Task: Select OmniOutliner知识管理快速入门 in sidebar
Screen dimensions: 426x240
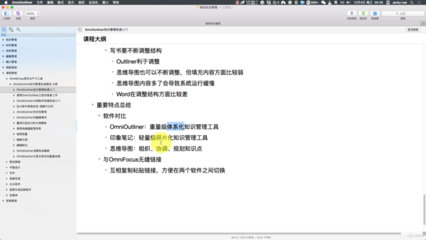Action: click(x=35, y=90)
